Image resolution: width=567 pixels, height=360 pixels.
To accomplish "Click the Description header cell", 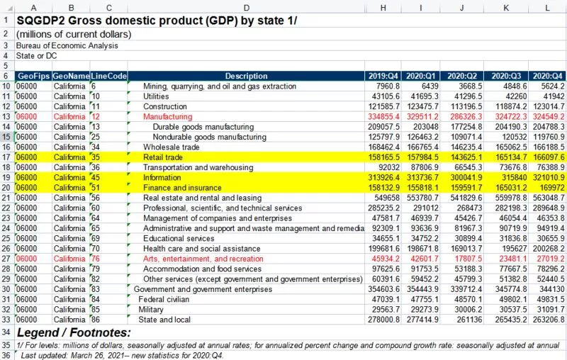I will (x=246, y=76).
